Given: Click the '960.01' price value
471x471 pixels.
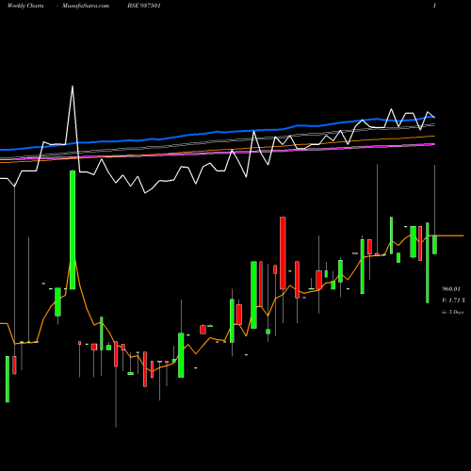Looking at the screenshot, I should point(451,289).
